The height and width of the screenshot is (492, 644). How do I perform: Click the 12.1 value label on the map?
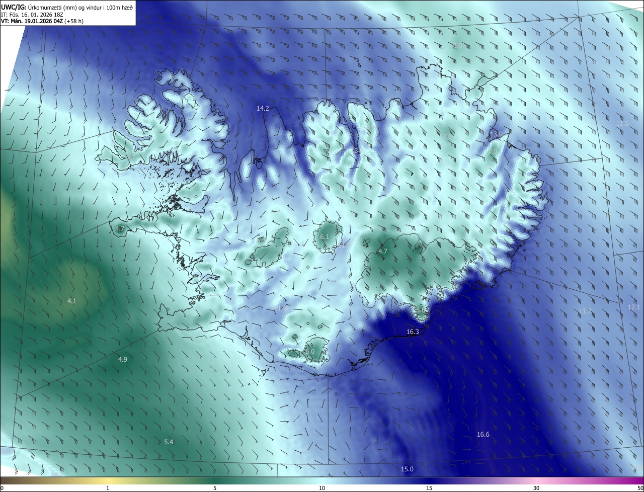click(634, 307)
